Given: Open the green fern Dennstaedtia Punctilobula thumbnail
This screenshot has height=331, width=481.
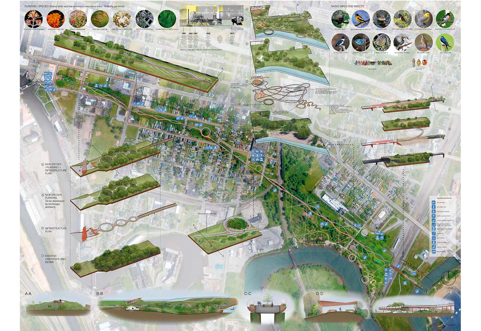Looking at the screenshot, I should pos(167,19).
